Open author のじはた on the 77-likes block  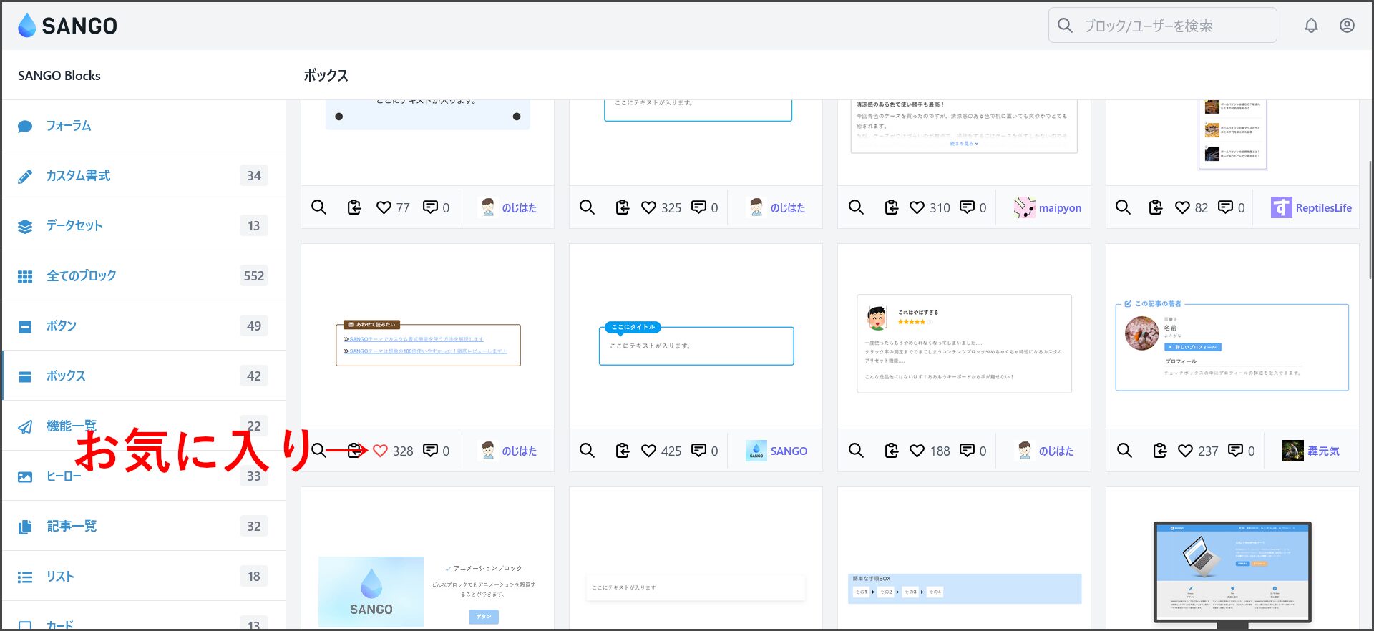(x=508, y=207)
